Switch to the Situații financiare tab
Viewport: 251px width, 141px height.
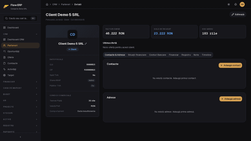pyautogui.click(x=137, y=55)
